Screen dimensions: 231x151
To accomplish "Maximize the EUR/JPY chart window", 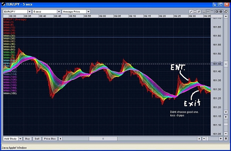I will [221, 4].
